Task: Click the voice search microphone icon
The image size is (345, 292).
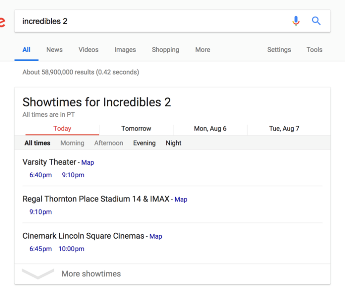Action: 296,21
